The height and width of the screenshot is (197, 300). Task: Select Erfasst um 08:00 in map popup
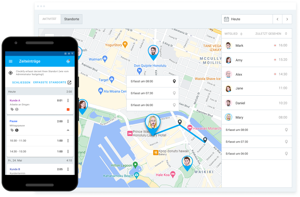(x=152, y=82)
